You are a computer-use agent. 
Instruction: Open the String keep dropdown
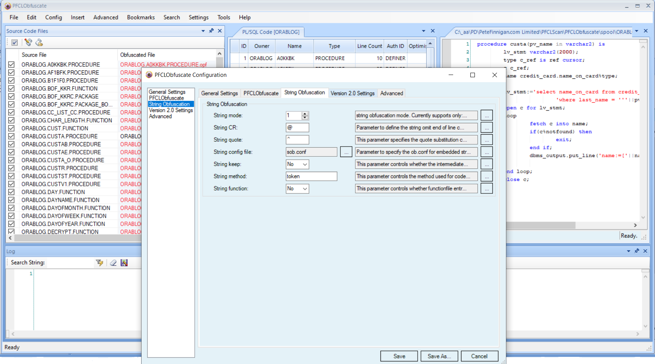tap(305, 164)
